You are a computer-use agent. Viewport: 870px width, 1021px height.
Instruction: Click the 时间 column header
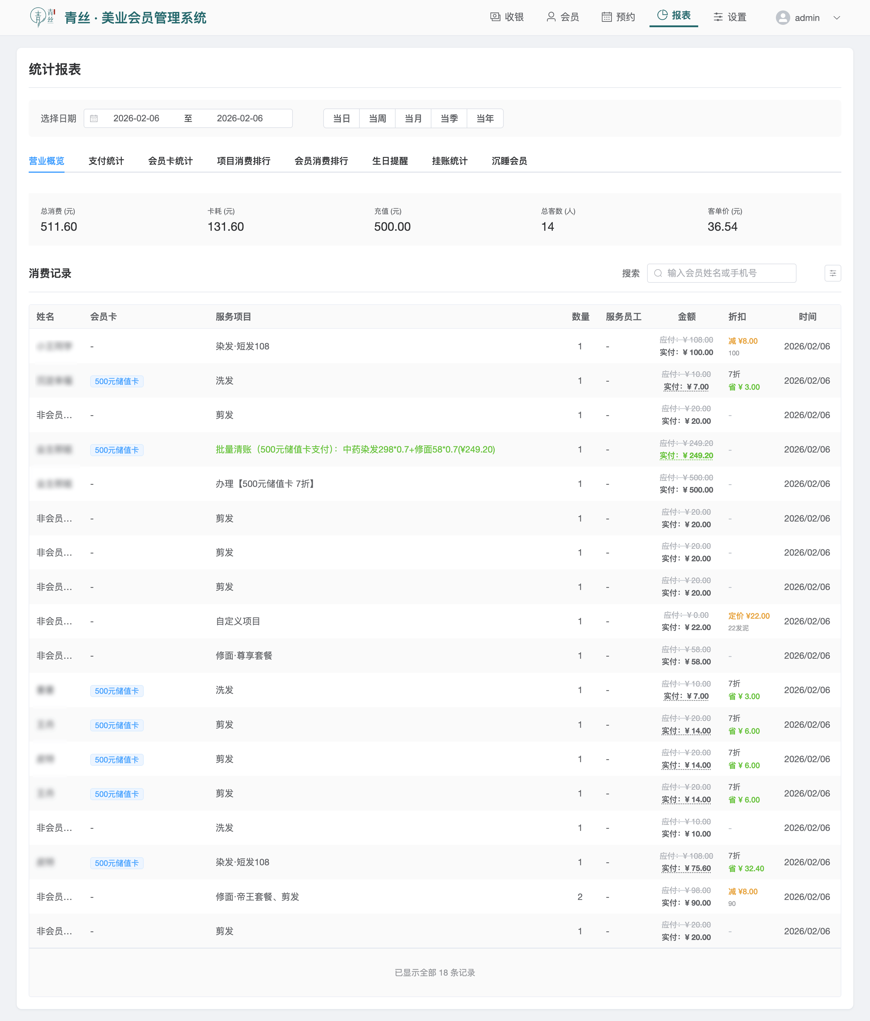pos(808,317)
